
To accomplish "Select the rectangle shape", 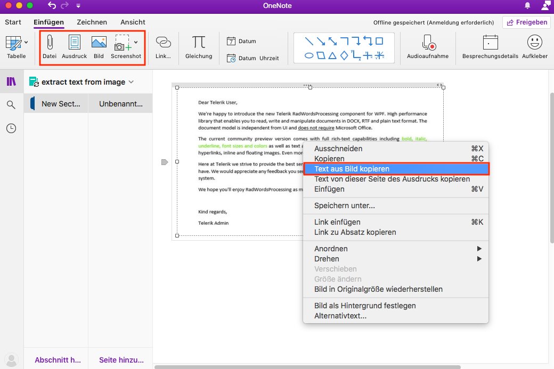I will pos(379,41).
